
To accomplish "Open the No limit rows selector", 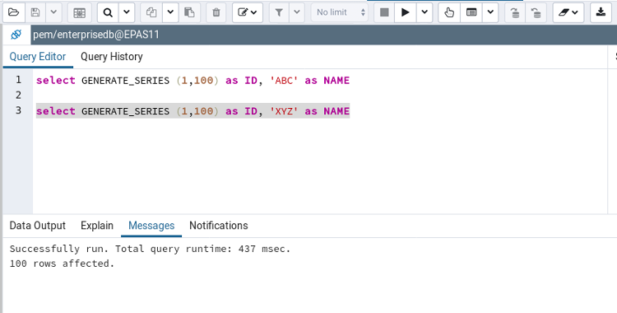I will coord(340,12).
